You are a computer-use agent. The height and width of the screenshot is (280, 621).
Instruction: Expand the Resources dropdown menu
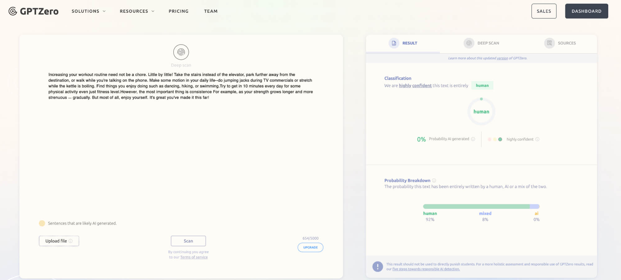point(137,11)
